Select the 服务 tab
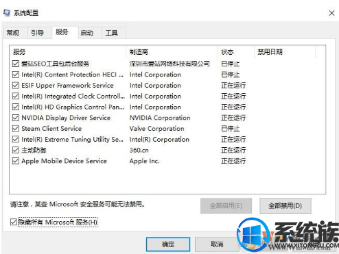Image resolution: width=339 pixels, height=254 pixels. (x=65, y=32)
